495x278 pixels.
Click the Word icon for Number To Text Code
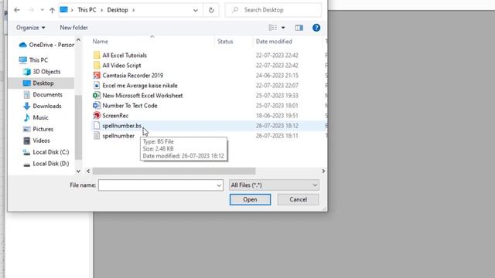[97, 106]
